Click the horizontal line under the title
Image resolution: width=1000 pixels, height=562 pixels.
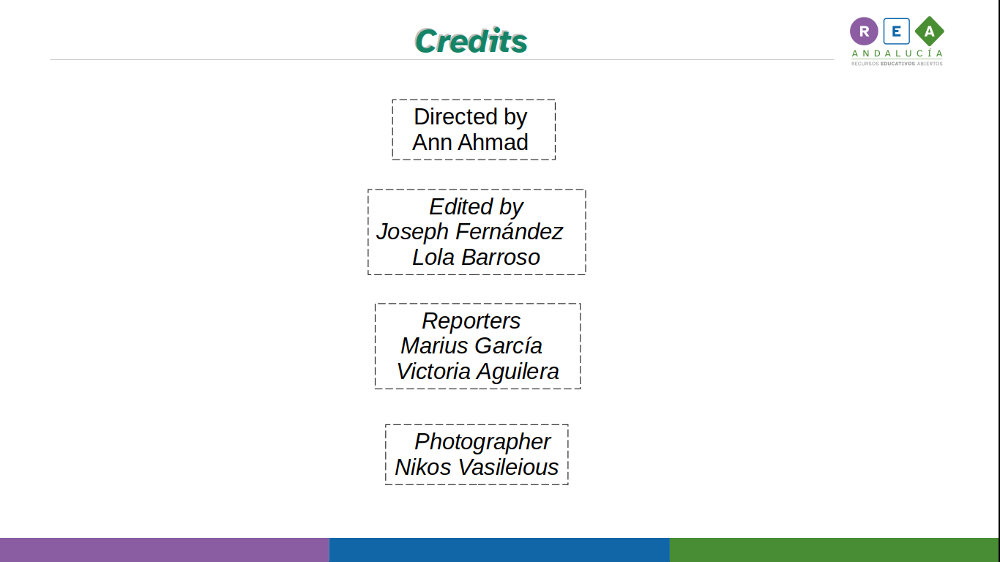tap(442, 59)
